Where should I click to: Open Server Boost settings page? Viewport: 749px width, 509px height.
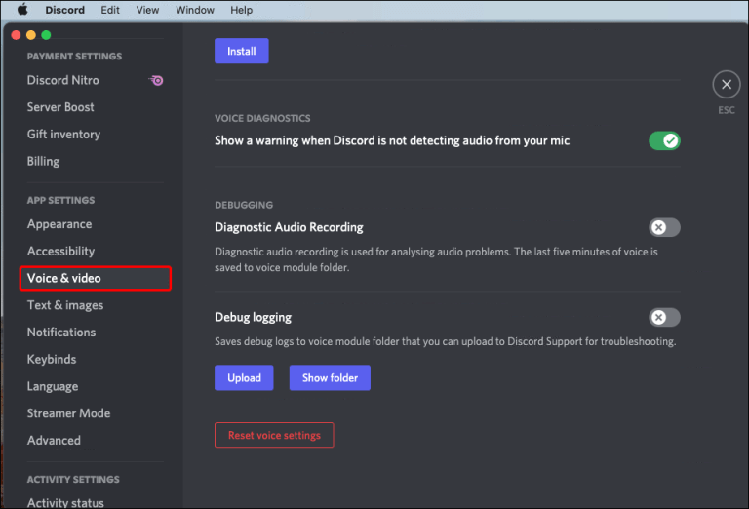click(x=60, y=107)
